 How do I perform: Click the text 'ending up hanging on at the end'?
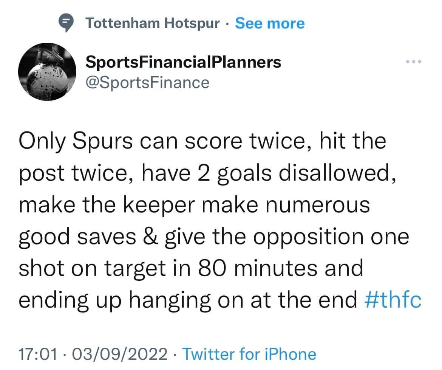[x=188, y=300]
